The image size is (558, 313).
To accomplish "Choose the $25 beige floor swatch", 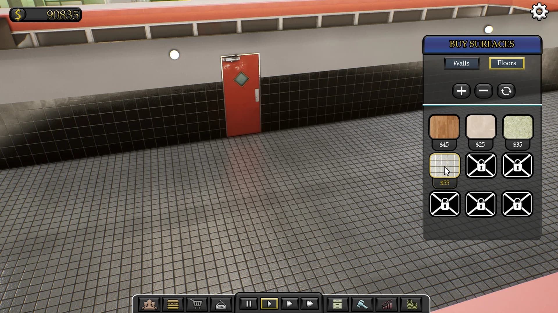I will [x=481, y=127].
